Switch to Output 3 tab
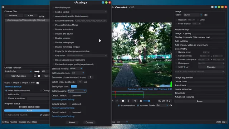Viewport: 229px width, 129px height. (26, 83)
